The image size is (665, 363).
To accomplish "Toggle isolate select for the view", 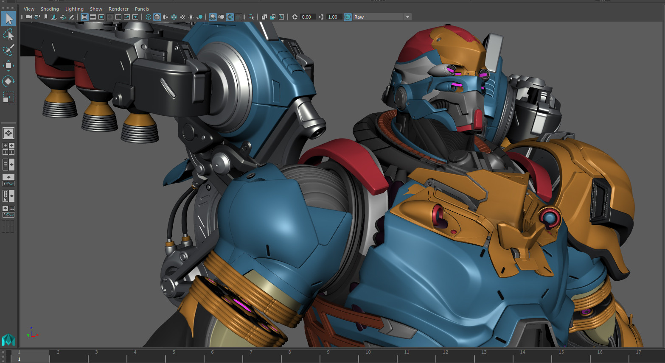I will pos(251,17).
